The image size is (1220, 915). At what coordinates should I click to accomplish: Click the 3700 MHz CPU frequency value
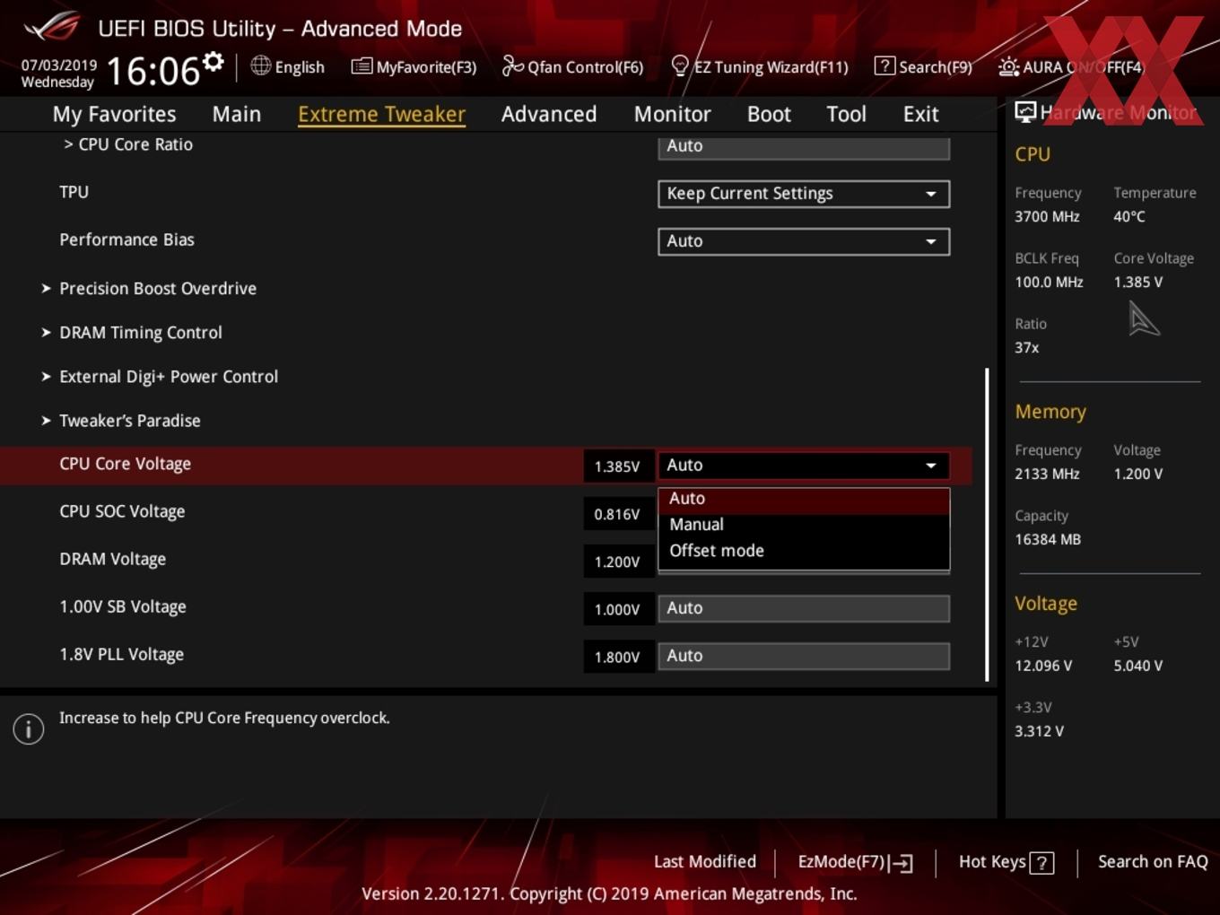(1047, 216)
